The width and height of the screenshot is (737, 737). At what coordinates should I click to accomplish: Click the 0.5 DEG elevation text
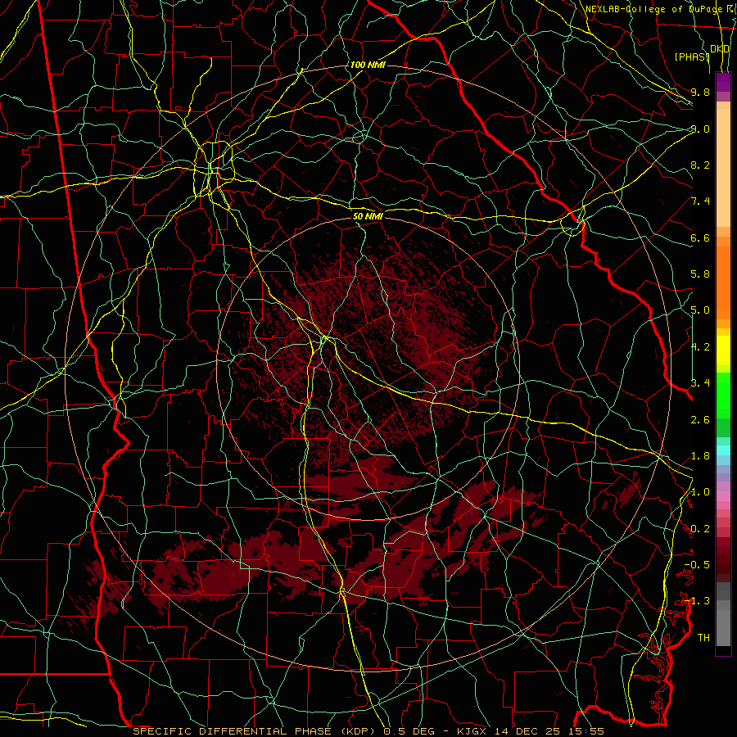pos(409,731)
